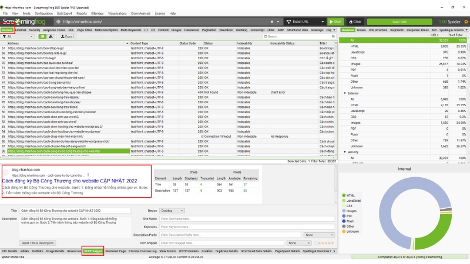Click the Site Name input field

[247, 219]
